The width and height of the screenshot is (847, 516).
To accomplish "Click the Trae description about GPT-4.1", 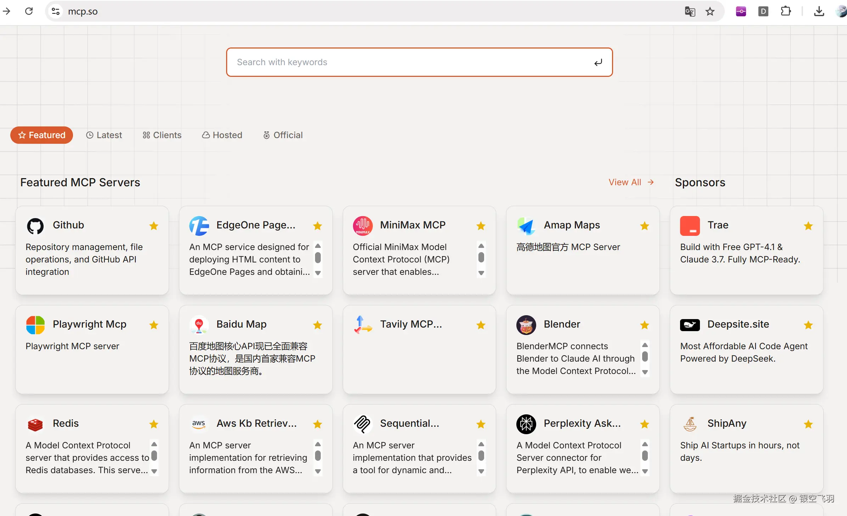I will (740, 253).
